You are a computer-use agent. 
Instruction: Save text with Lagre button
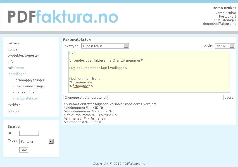point(229,98)
